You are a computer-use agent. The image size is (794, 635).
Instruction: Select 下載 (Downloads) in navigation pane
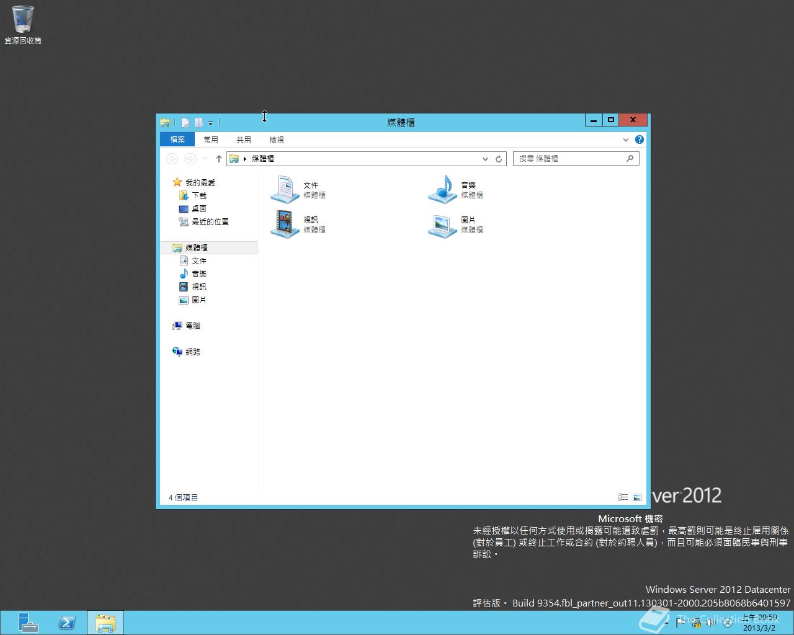(x=193, y=195)
